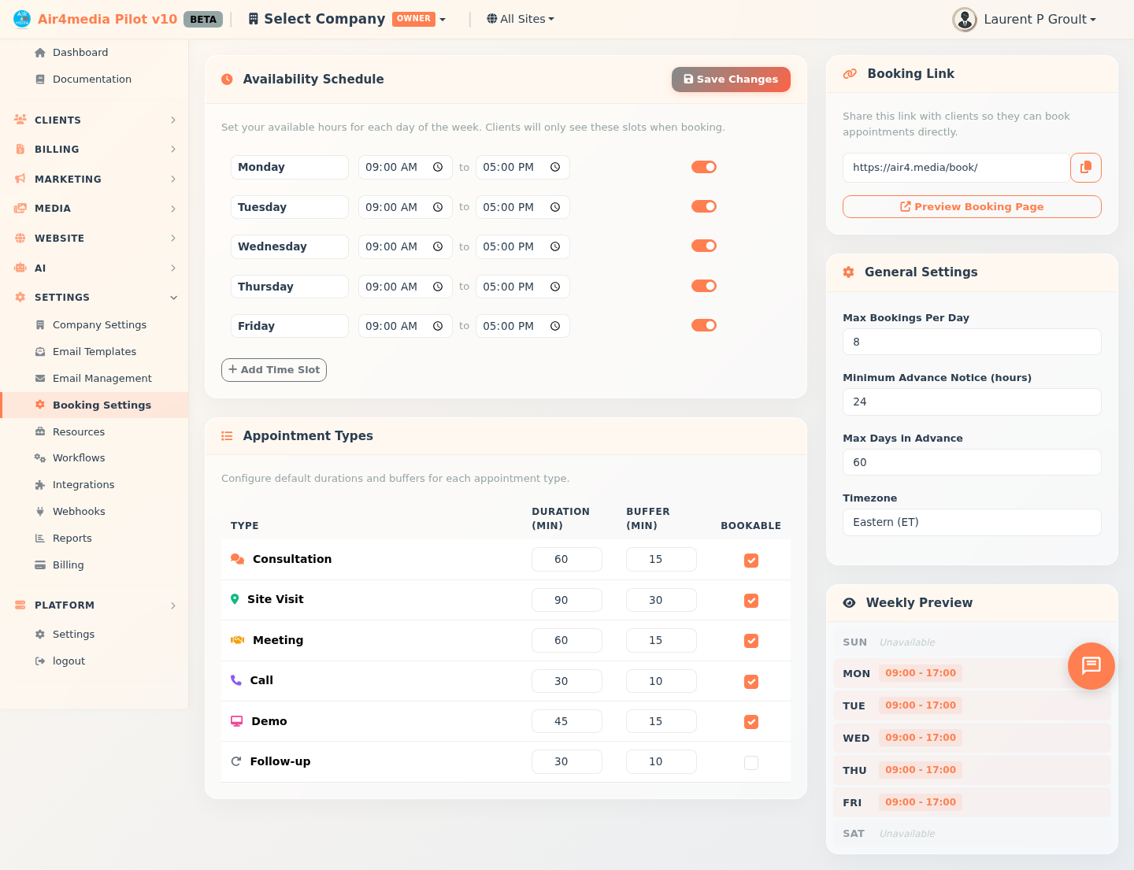Open the Select Company dropdown
Image resolution: width=1134 pixels, height=870 pixels.
click(x=347, y=19)
